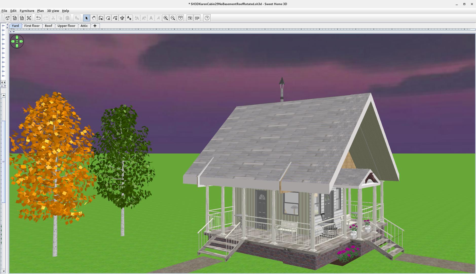Viewport: 476px width, 274px height.
Task: Select the Pan hand tool
Action: 94,18
